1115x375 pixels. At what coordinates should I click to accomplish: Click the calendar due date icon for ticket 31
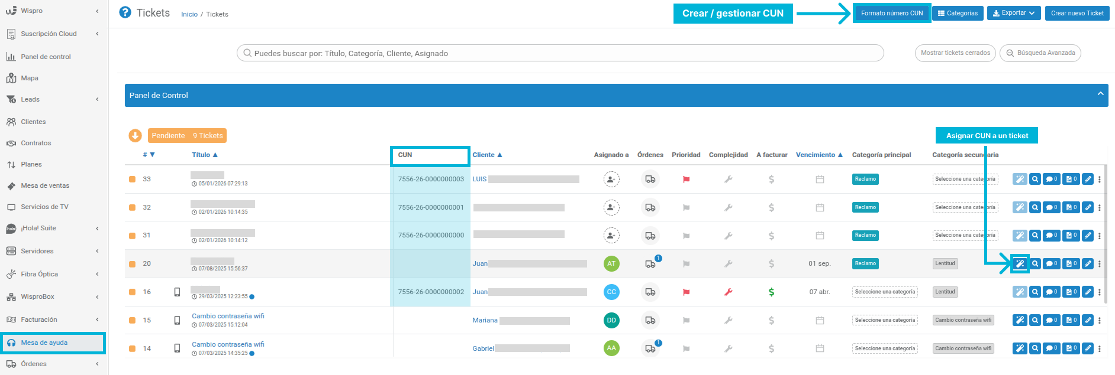pyautogui.click(x=820, y=236)
